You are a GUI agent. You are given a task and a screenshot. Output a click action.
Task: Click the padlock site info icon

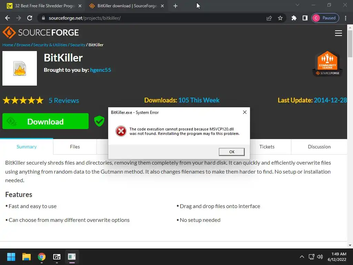click(x=43, y=18)
